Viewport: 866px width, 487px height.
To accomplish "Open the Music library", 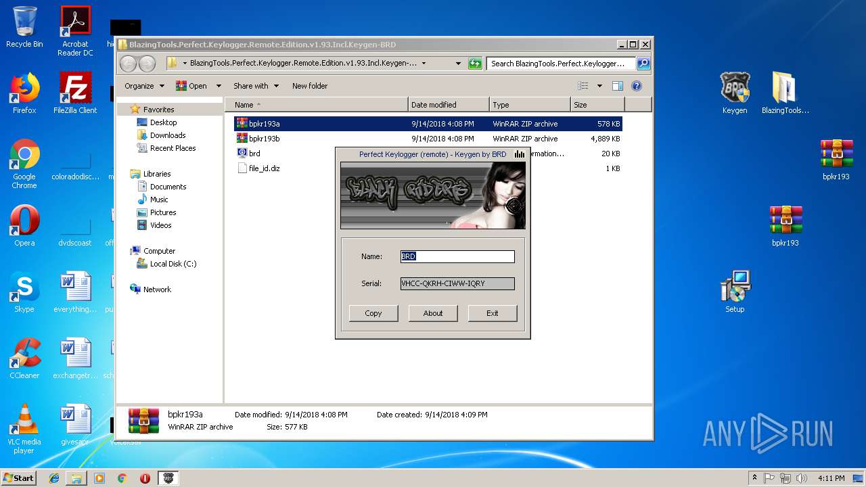I will click(x=159, y=200).
